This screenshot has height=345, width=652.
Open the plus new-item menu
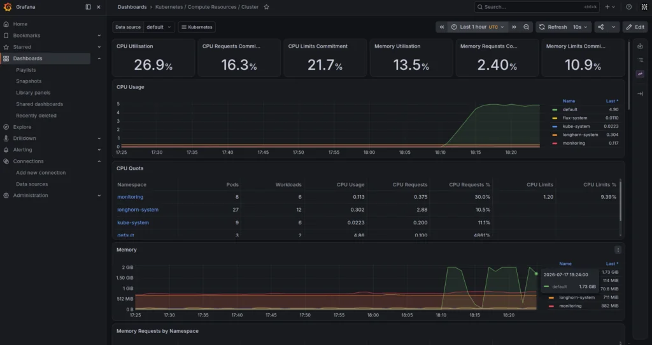point(610,7)
